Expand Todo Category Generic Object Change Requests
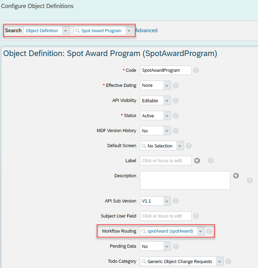The width and height of the screenshot is (258, 268). [x=219, y=261]
